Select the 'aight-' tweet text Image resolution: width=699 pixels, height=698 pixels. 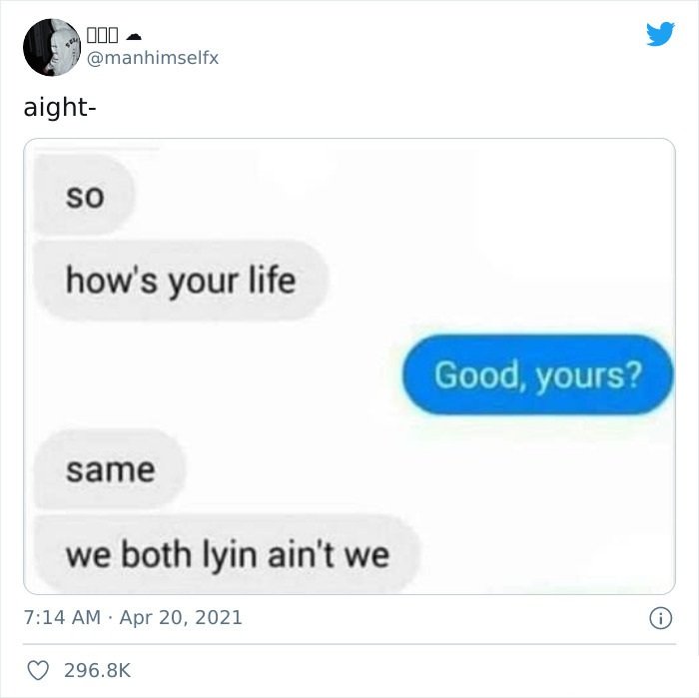click(x=60, y=108)
